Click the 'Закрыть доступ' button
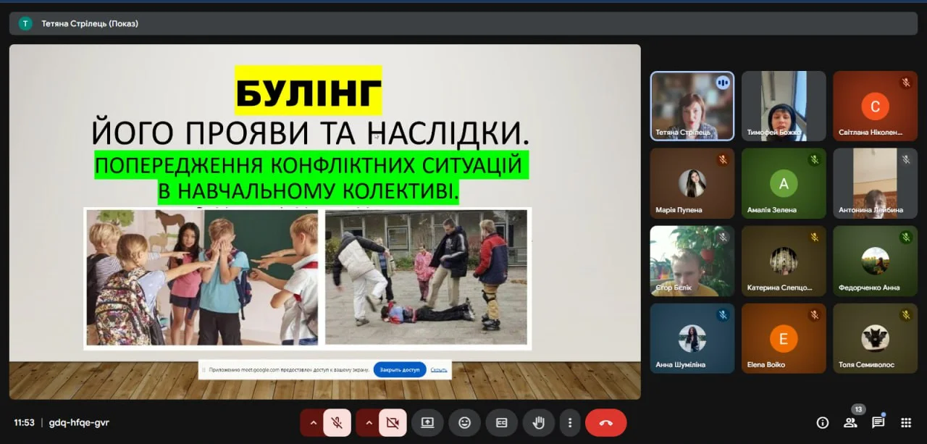The image size is (927, 444). coord(400,369)
